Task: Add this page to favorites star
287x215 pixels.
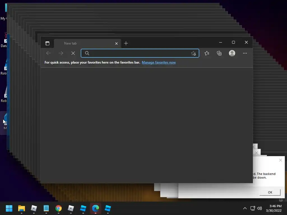Action: [x=193, y=53]
